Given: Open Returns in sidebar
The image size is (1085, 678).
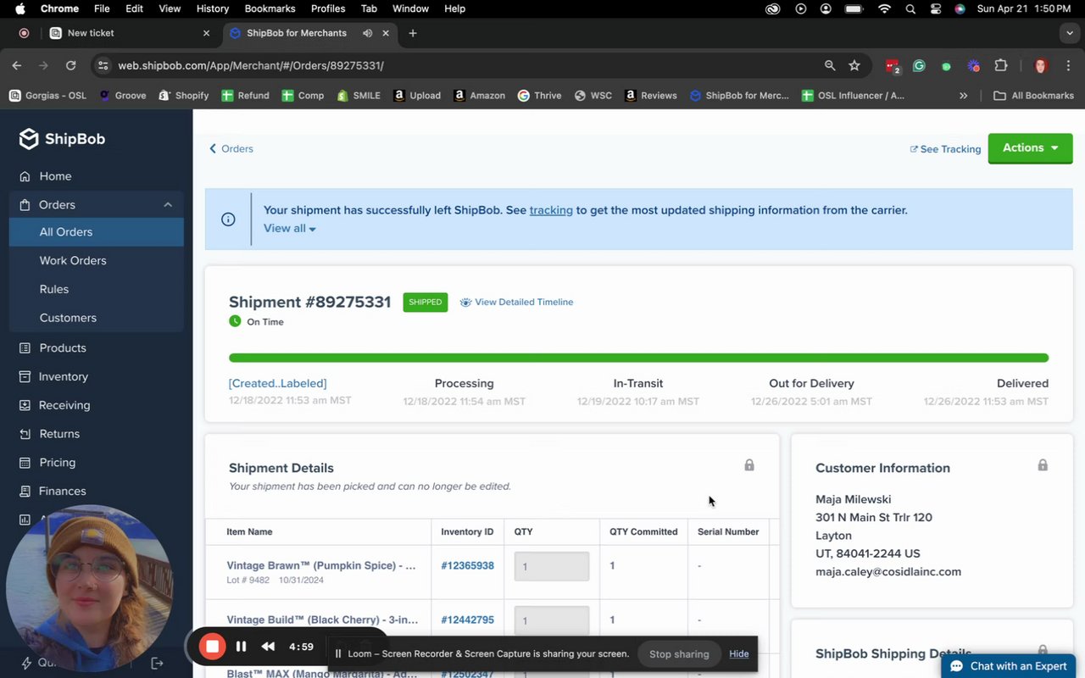Looking at the screenshot, I should pos(58,434).
